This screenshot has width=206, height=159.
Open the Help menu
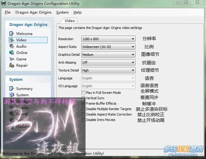point(77,12)
